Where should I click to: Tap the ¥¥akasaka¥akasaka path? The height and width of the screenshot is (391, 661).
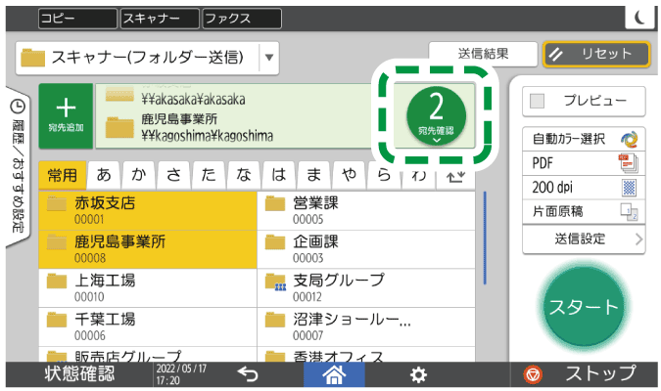pos(193,100)
